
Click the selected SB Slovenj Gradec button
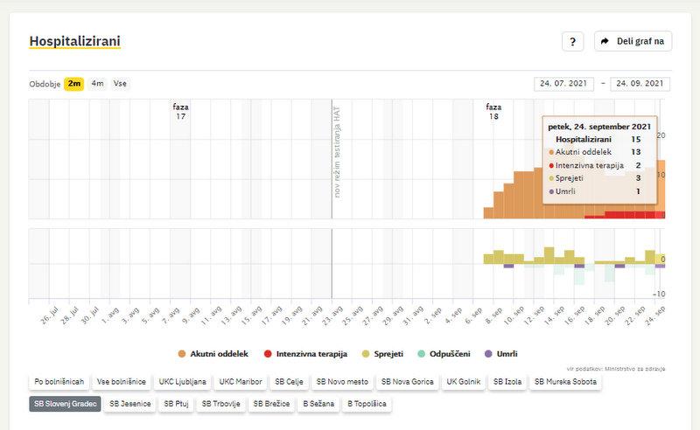[x=65, y=404]
